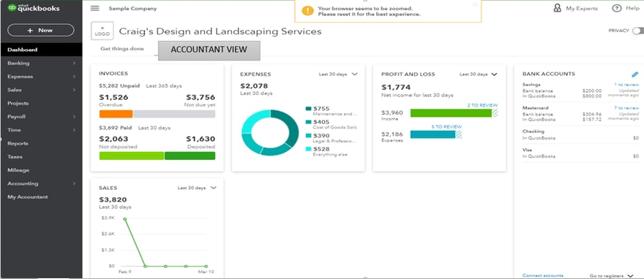Open Sales in the sidebar

click(41, 90)
